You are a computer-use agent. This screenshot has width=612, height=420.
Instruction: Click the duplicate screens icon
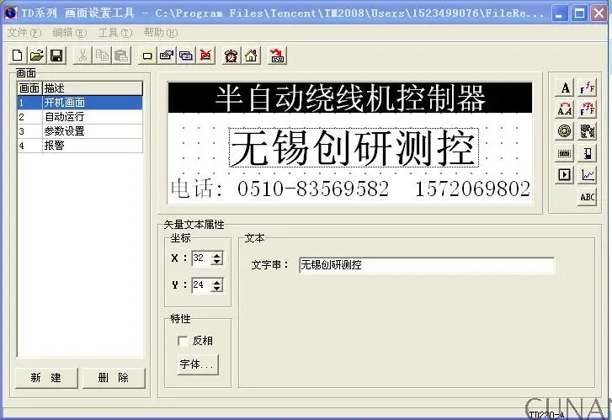186,56
